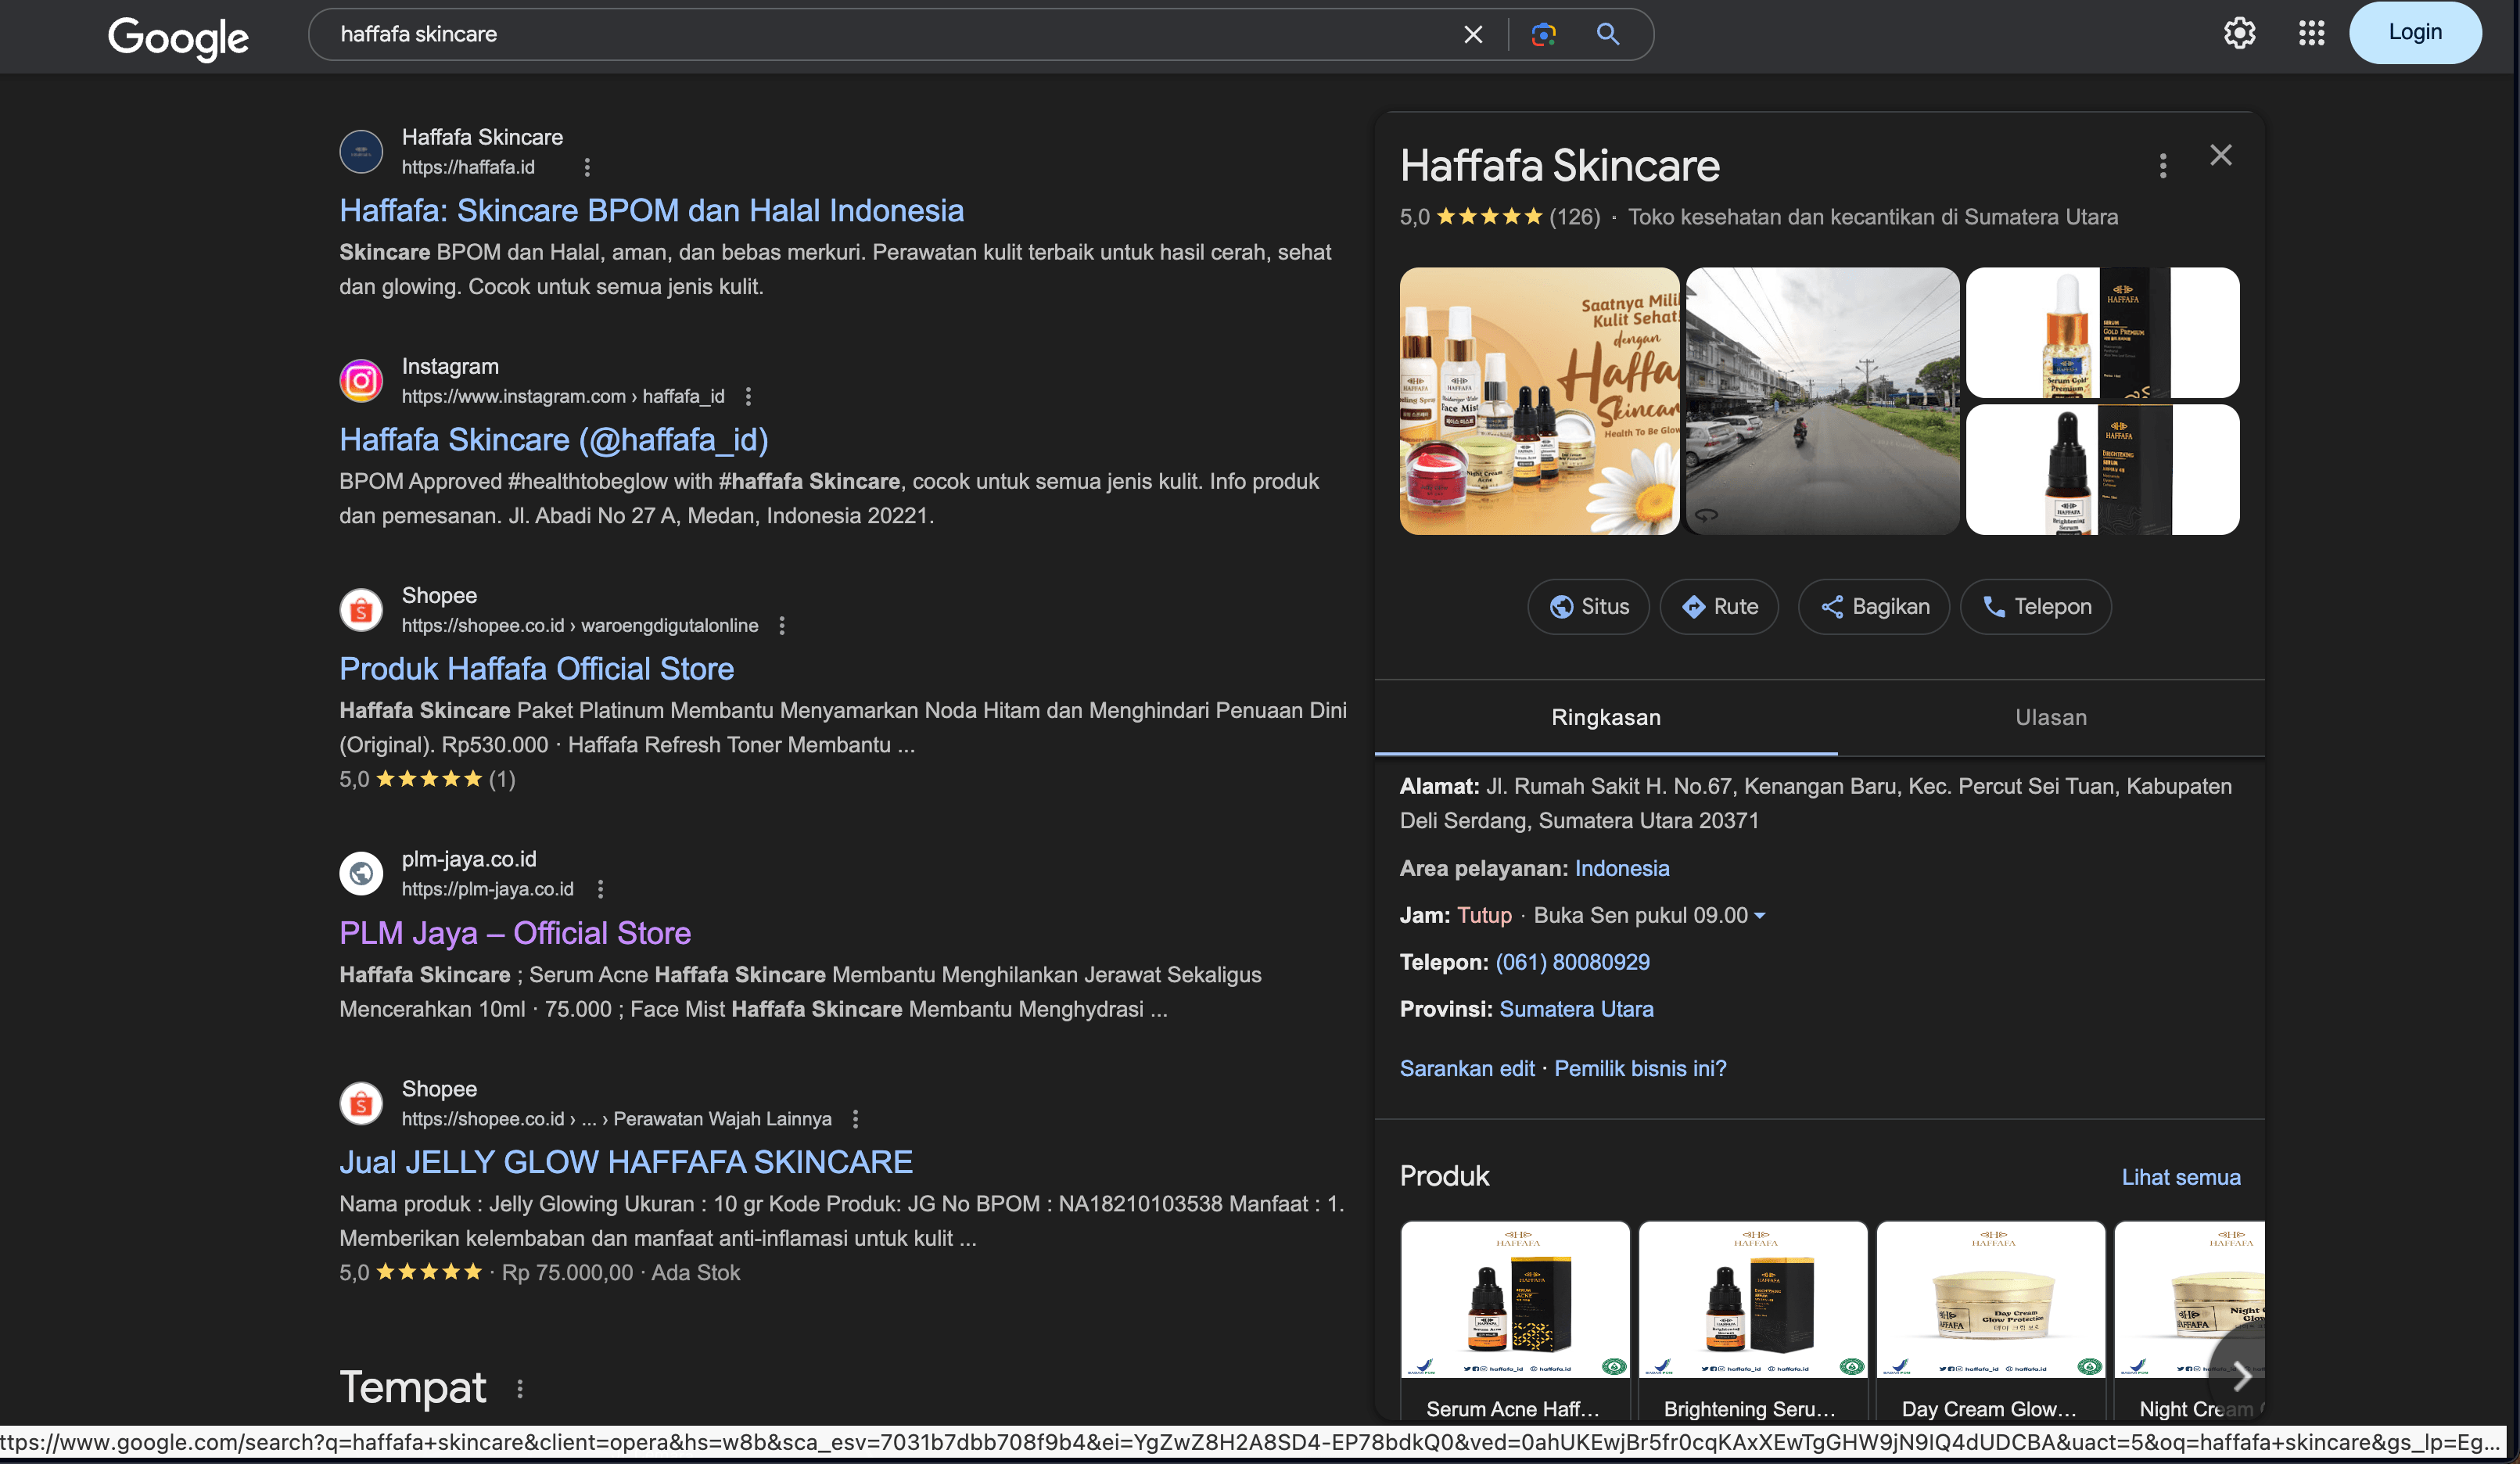Open the Google apps grid icon
The width and height of the screenshot is (2520, 1464).
[2311, 33]
